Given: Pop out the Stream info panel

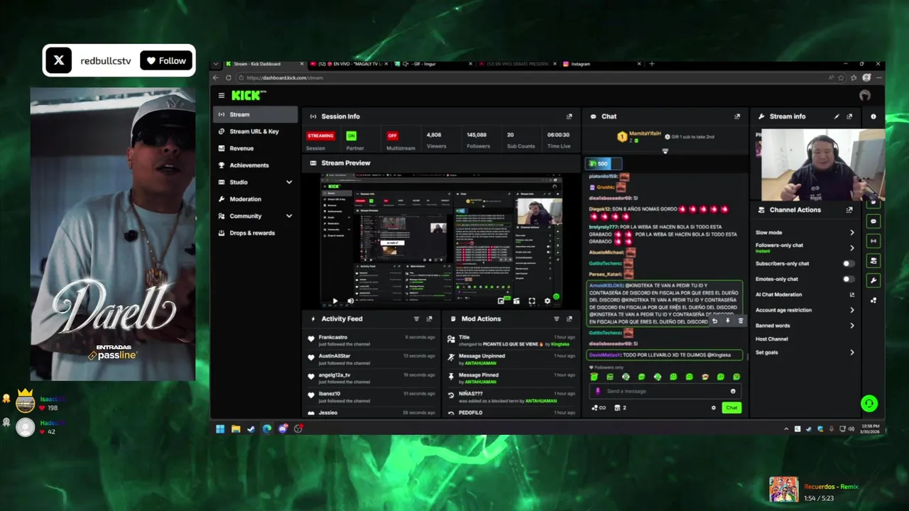Looking at the screenshot, I should point(849,116).
